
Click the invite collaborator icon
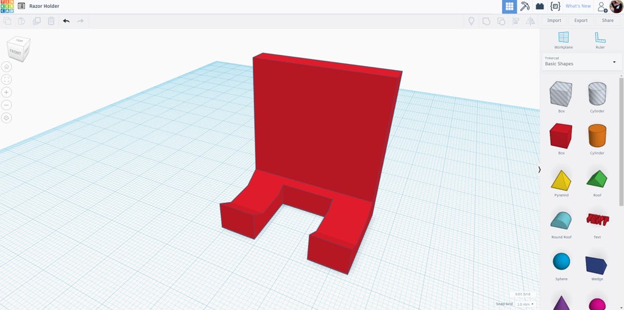coord(602,7)
